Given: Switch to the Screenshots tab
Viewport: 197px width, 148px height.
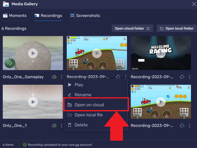Looking at the screenshot, I should [x=85, y=16].
